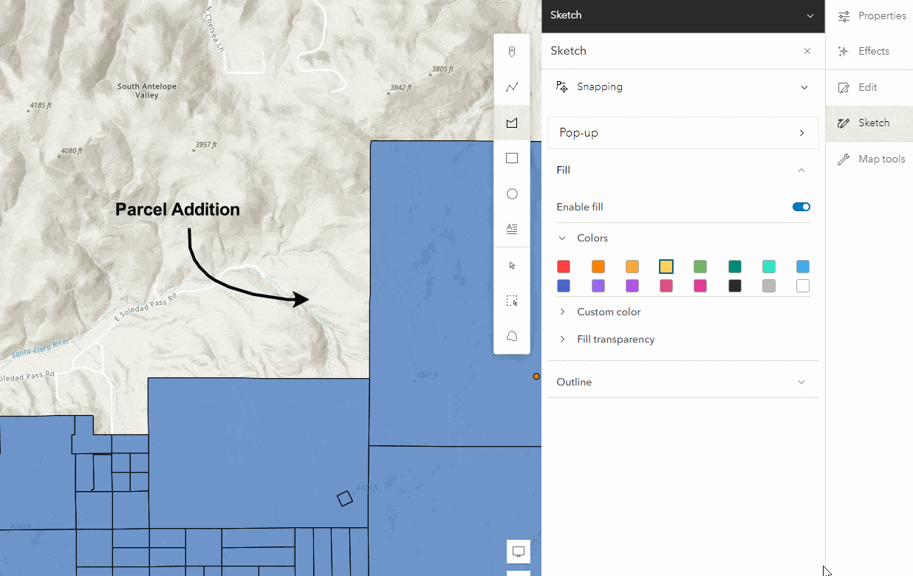Image resolution: width=913 pixels, height=576 pixels.
Task: Select the Rectangle sketch tool
Action: point(511,158)
